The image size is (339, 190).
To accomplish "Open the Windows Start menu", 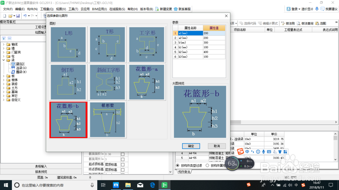I will tap(6, 185).
